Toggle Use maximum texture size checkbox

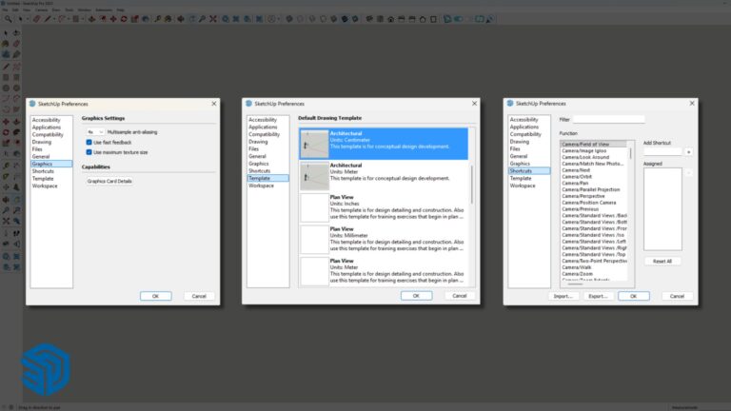[x=89, y=152]
